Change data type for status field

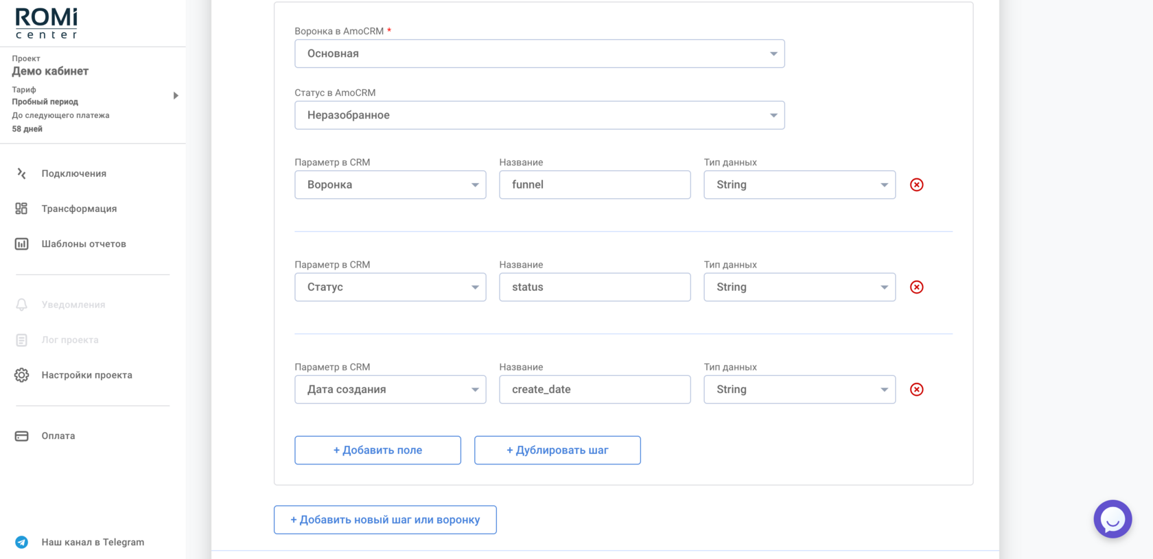point(800,287)
